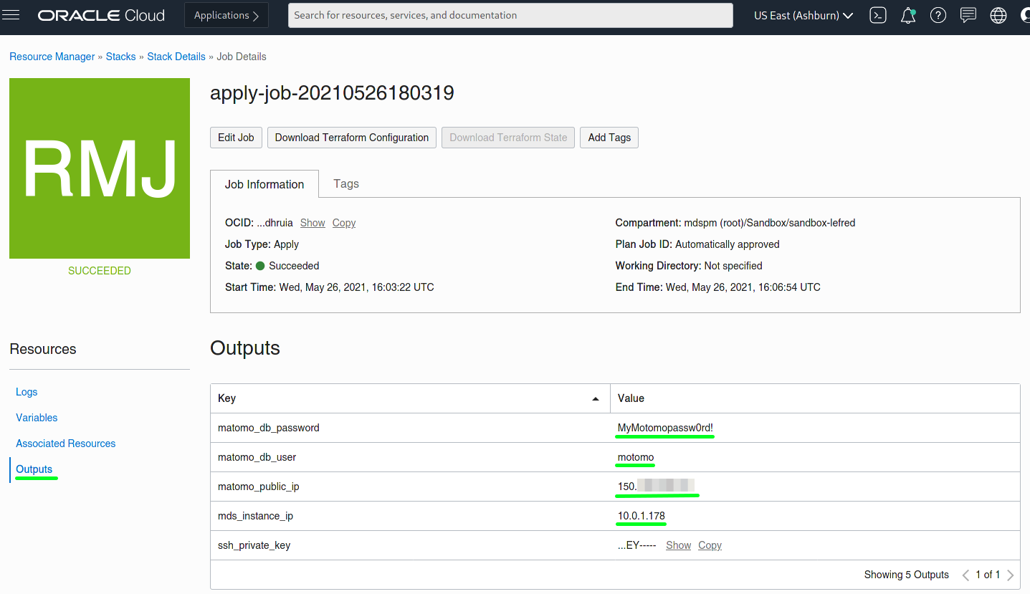
Task: Click Download Terraform Configuration button
Action: [352, 138]
